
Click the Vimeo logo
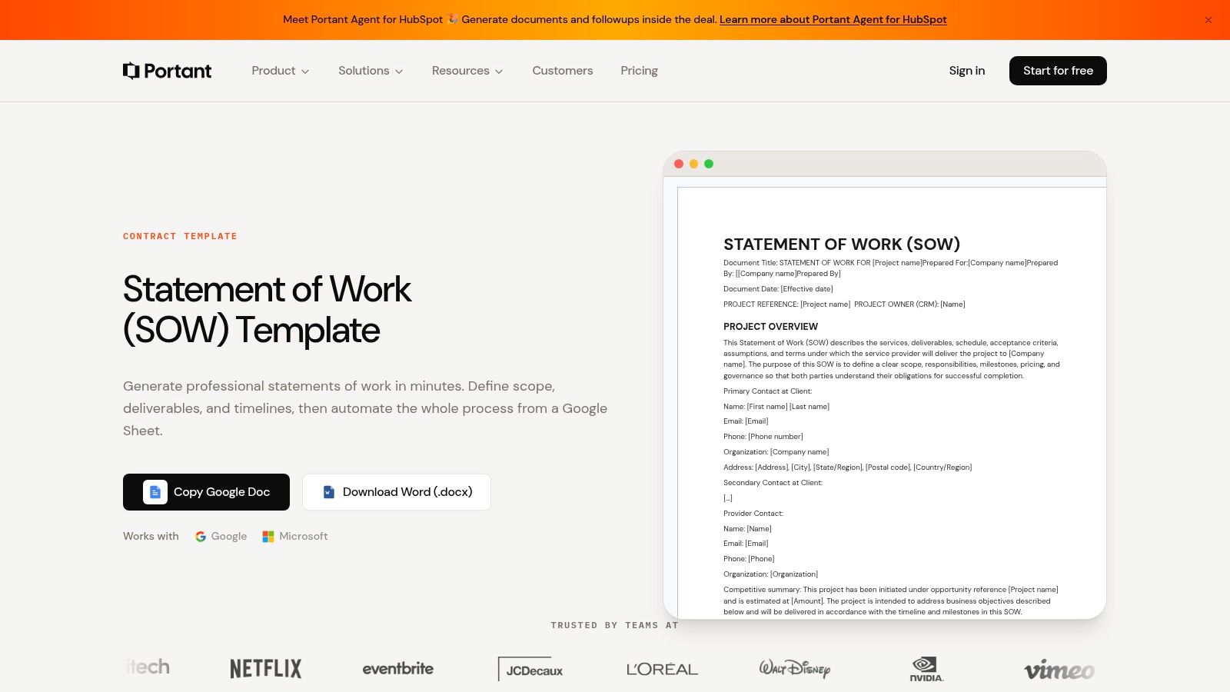coord(1059,670)
